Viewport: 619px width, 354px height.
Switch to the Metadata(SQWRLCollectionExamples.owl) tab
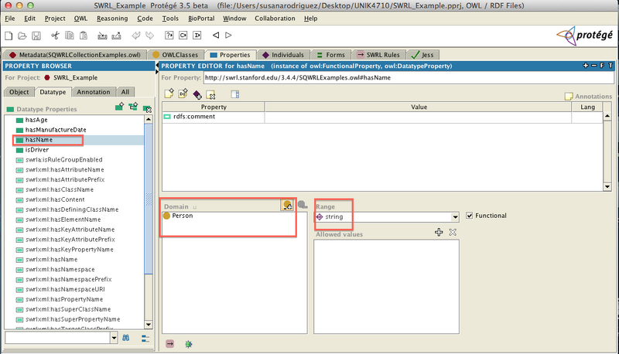click(x=75, y=55)
